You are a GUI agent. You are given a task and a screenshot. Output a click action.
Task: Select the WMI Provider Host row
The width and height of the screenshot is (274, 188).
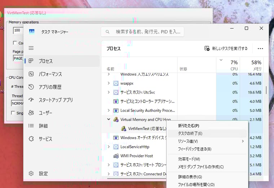click(x=134, y=156)
